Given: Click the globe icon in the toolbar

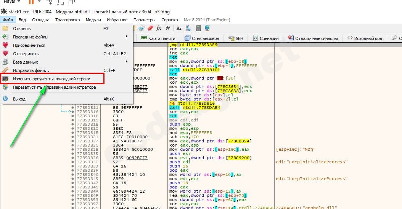Looking at the screenshot, I should coord(207,28).
